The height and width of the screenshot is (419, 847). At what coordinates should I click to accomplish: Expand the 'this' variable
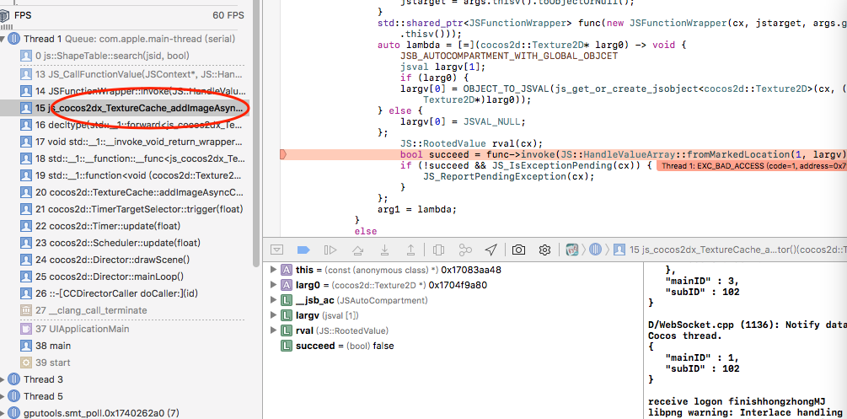(273, 269)
